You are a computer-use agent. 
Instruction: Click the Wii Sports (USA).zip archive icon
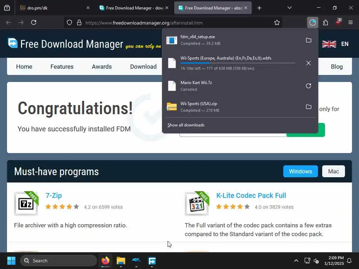click(x=172, y=107)
